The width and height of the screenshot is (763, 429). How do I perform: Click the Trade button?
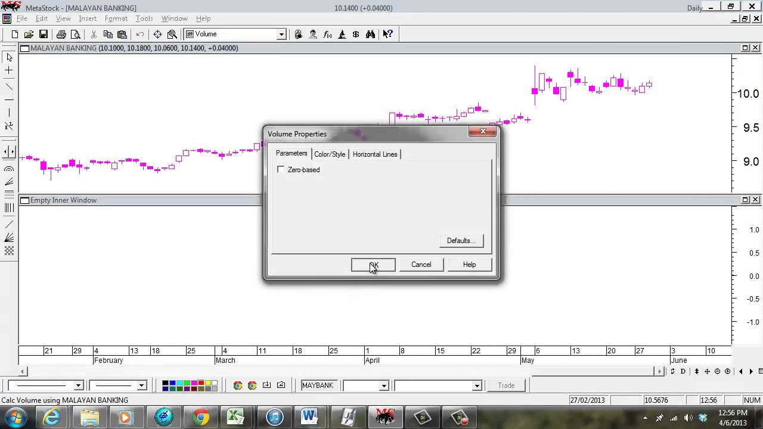[506, 386]
